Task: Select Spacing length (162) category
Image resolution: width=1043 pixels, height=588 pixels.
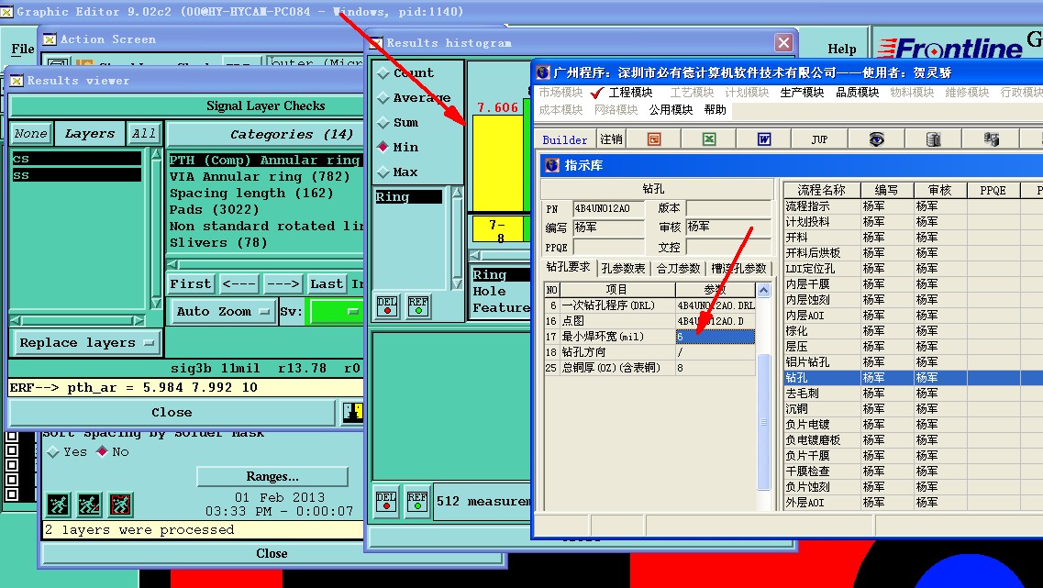Action: 251,193
